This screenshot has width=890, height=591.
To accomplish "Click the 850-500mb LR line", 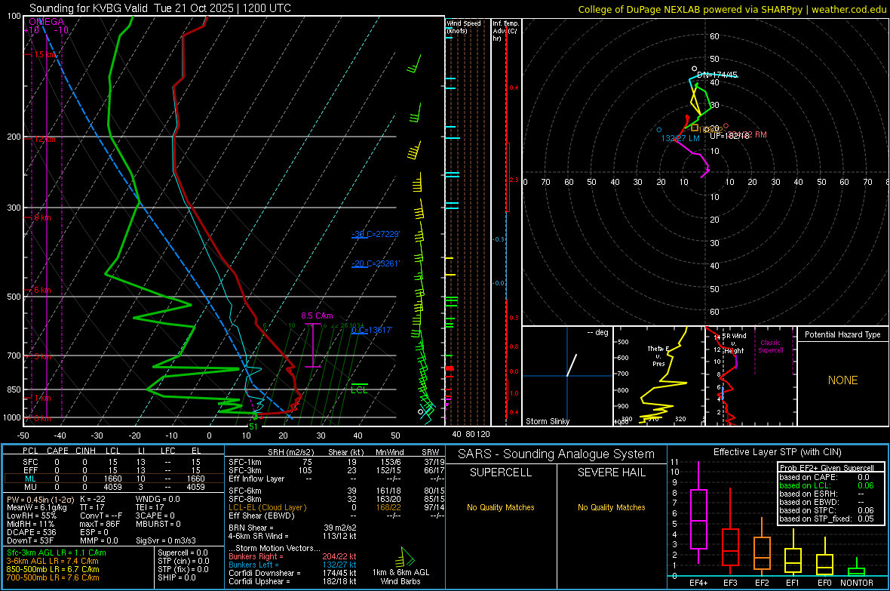I will (53, 569).
